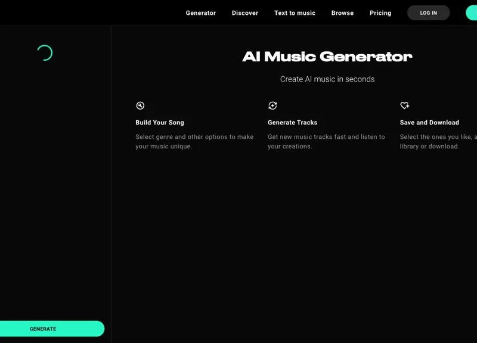View the Pricing page
This screenshot has height=343, width=477.
coord(380,13)
